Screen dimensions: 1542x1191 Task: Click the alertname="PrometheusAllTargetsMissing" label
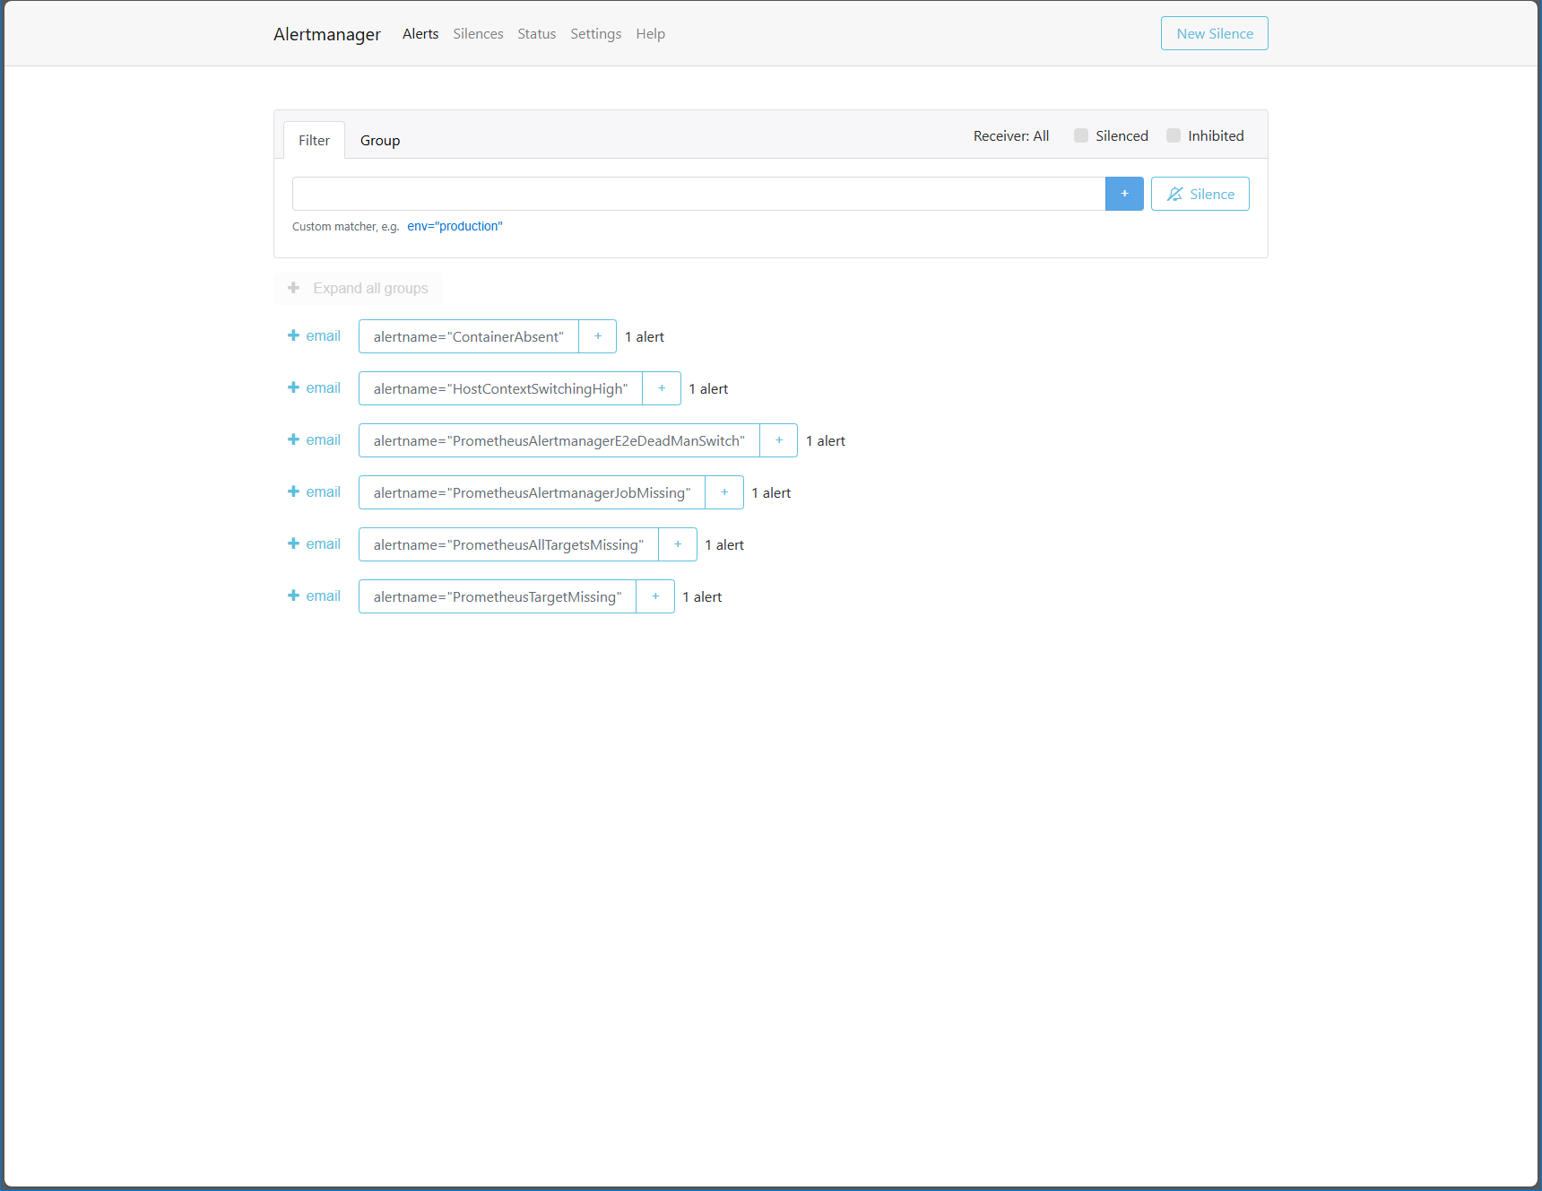click(x=508, y=544)
